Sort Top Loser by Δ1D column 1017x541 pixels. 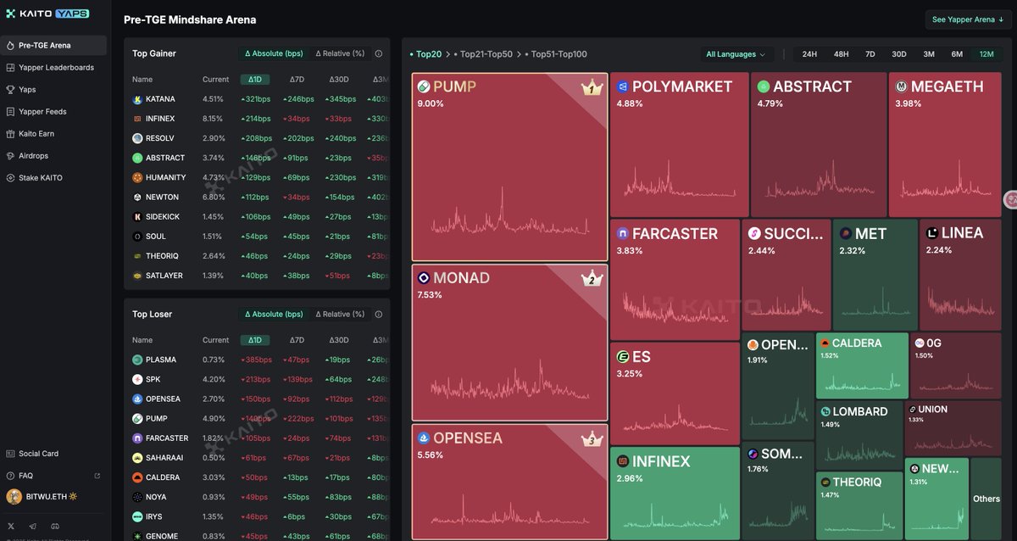[255, 340]
